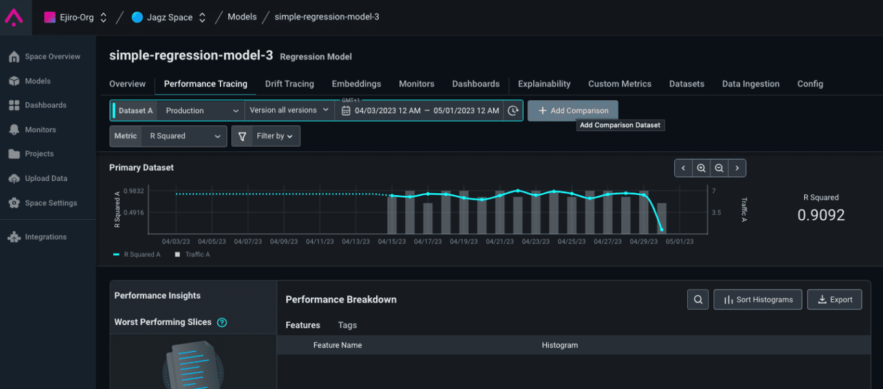Screen dimensions: 883x389
Task: Expand the Filter by dropdown
Action: point(266,136)
